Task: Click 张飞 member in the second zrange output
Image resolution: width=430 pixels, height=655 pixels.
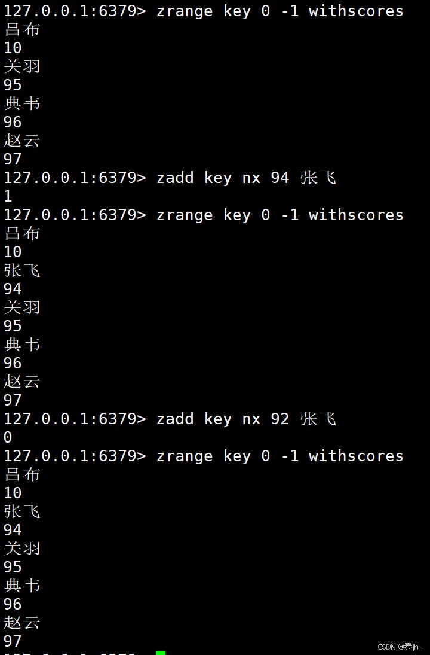Action: pos(22,270)
